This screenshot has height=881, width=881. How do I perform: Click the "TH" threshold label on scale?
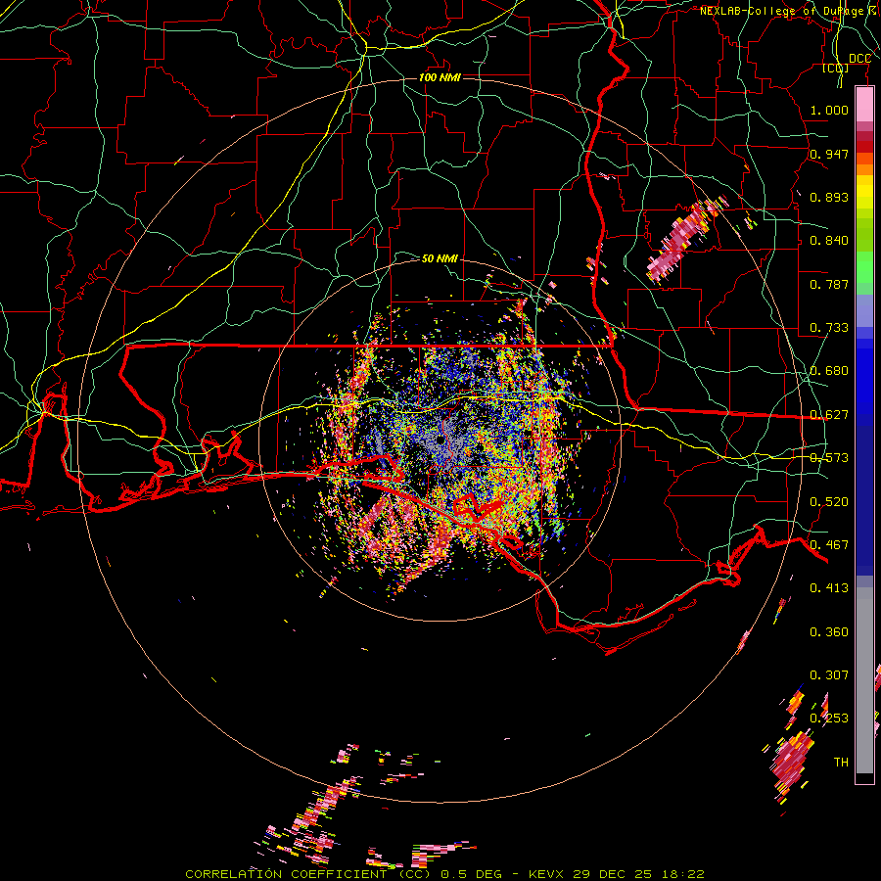[x=841, y=763]
